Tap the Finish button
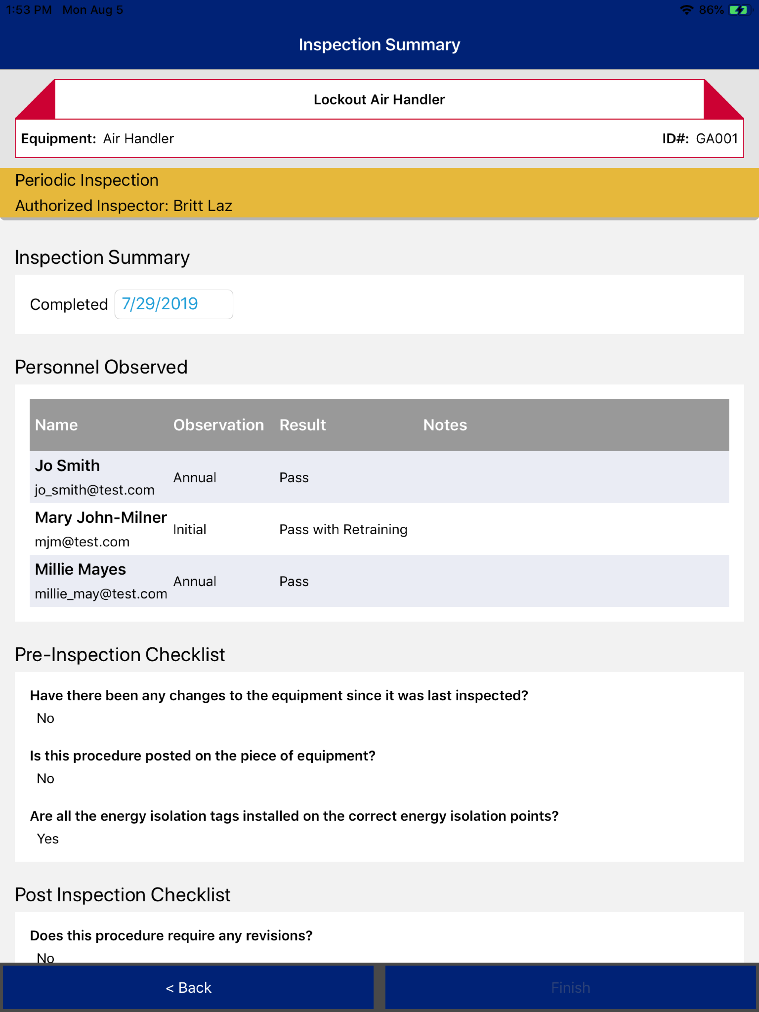Image resolution: width=759 pixels, height=1012 pixels. [570, 987]
